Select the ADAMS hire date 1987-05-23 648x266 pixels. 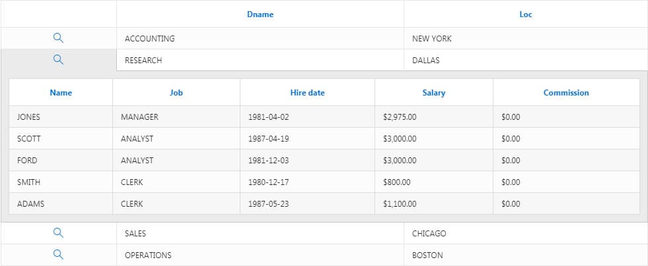pyautogui.click(x=268, y=204)
